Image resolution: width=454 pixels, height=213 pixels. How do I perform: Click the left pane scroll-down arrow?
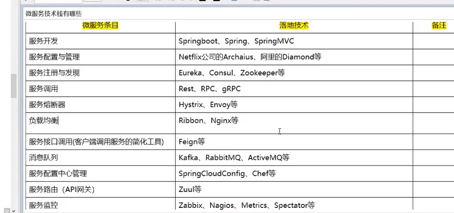[x=13, y=210]
